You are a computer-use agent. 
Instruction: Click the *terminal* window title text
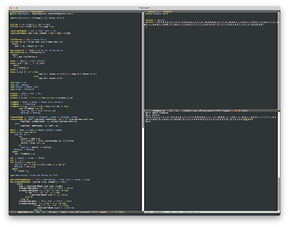tap(144, 8)
